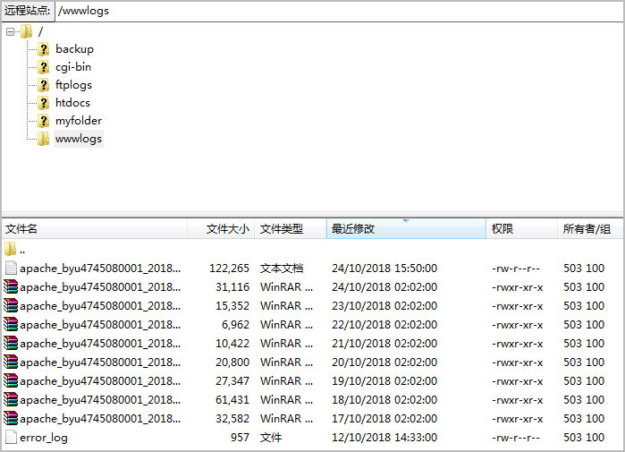Select the wwwlogs folder in the tree
The width and height of the screenshot is (625, 452).
click(x=79, y=139)
